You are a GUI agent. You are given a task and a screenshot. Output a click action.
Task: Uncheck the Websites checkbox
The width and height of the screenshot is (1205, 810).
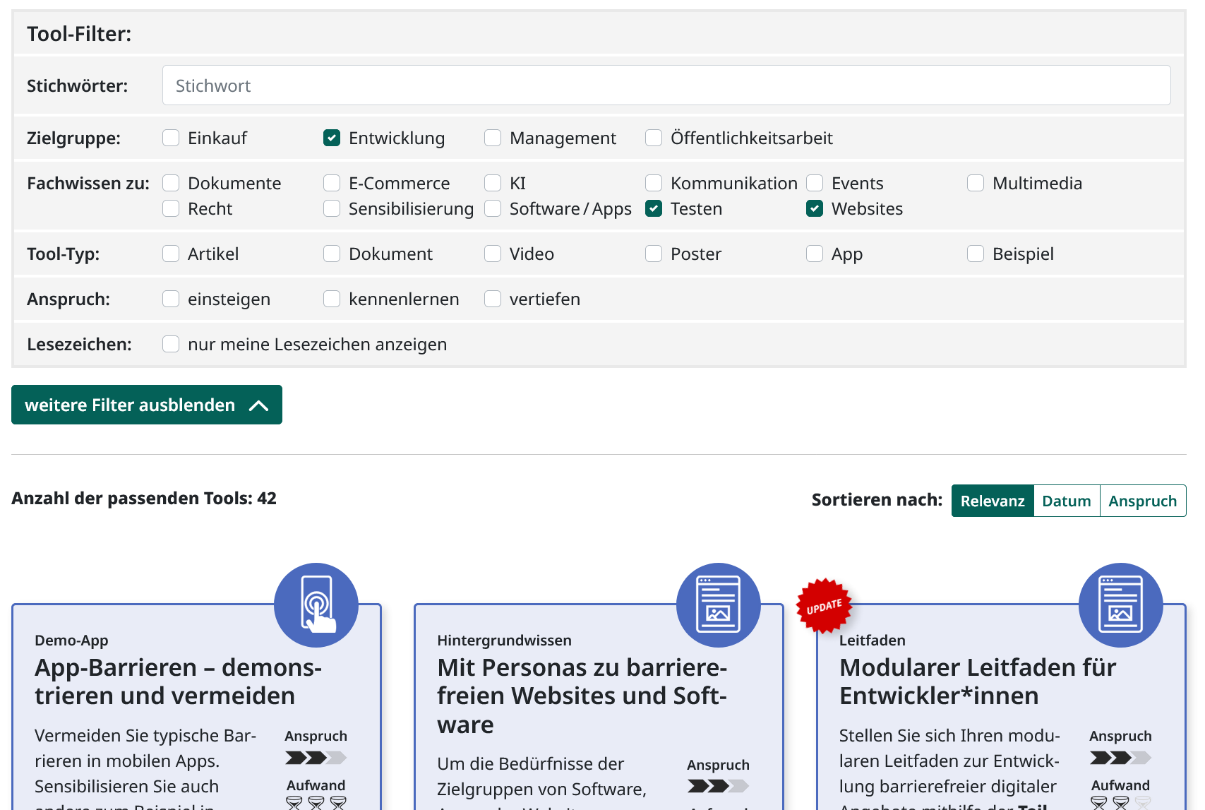[815, 208]
